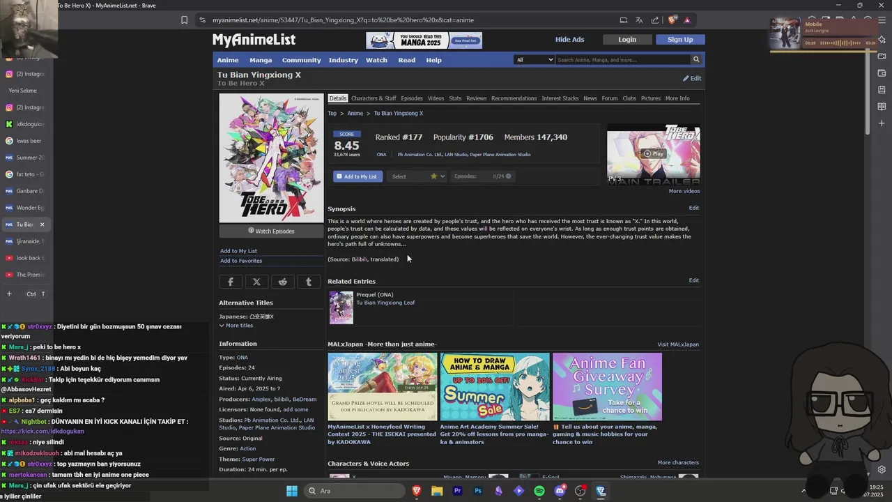Switch to the Stats tab

click(455, 98)
